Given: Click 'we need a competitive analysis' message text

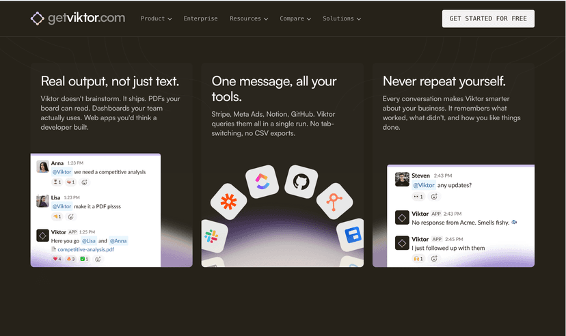Looking at the screenshot, I should coord(110,172).
